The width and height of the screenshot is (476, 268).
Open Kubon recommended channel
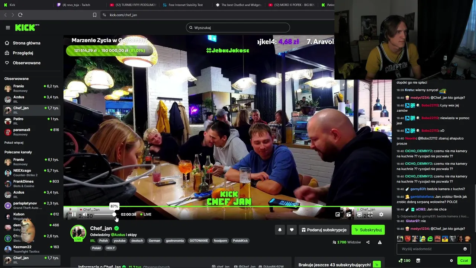click(32, 216)
